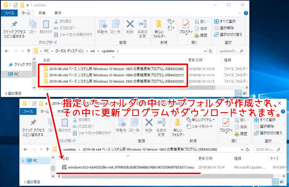Select folder for Version 1903 (KB4503293)

pos(114,81)
